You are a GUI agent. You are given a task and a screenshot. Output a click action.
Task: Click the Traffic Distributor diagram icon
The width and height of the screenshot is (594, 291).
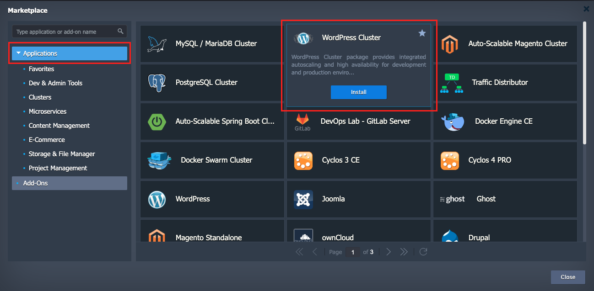tap(452, 83)
